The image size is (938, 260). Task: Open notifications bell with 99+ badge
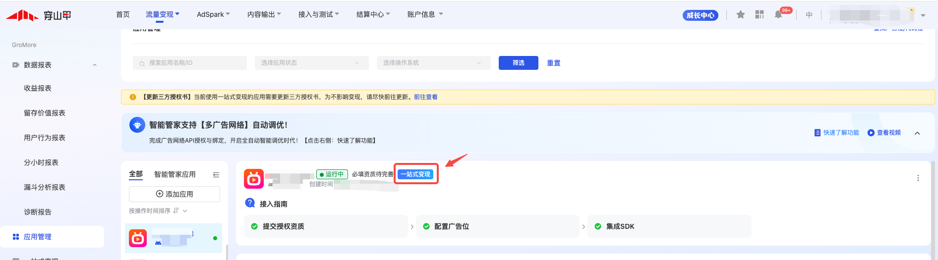pos(778,15)
